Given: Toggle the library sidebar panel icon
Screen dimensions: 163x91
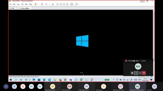Looking at the screenshot, I should pos(58,4).
